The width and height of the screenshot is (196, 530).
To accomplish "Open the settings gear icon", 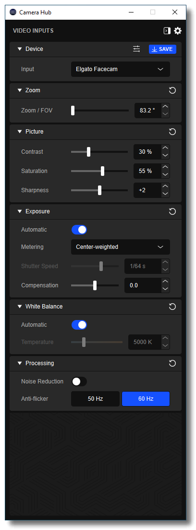I will 178,31.
